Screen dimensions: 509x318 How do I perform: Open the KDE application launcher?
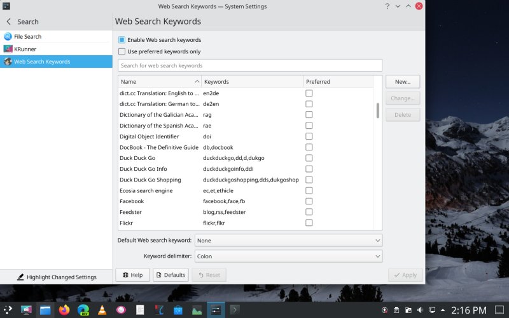pyautogui.click(x=8, y=310)
